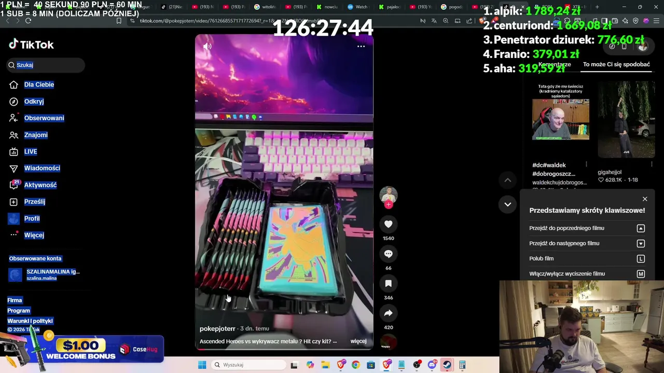664x373 pixels.
Task: Open Discord from taskbar
Action: click(432, 365)
